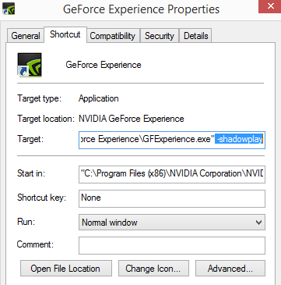Click the dialog title 'GeForce Experience Properties'

[x=141, y=9]
